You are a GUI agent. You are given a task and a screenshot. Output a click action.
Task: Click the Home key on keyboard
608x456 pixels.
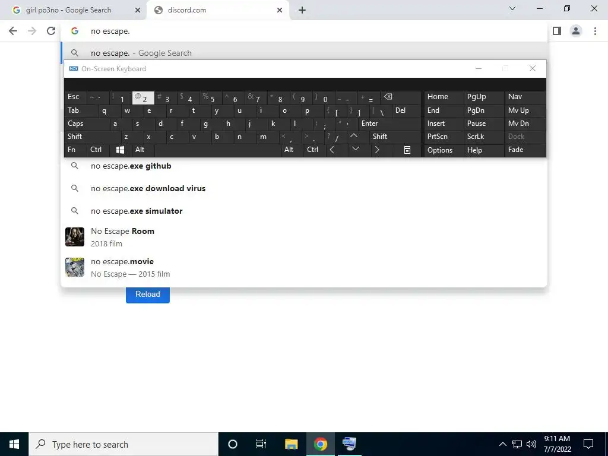(x=444, y=98)
